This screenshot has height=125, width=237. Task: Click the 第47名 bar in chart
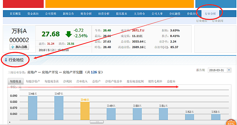59,108
